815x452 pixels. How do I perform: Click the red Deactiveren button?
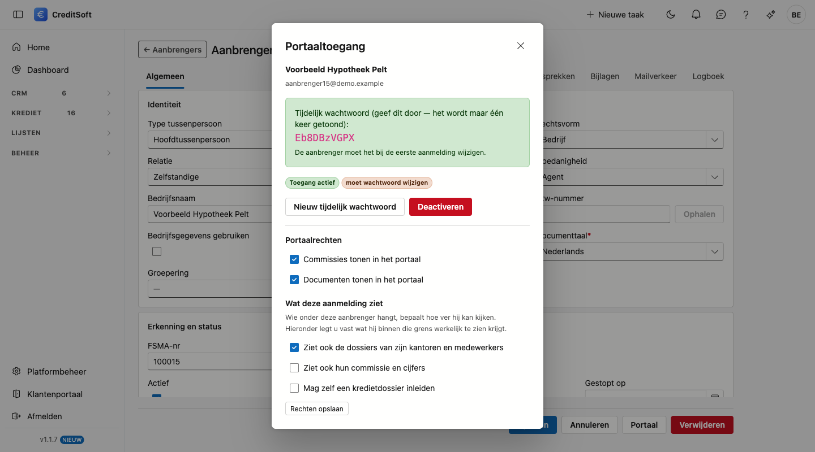pyautogui.click(x=440, y=207)
